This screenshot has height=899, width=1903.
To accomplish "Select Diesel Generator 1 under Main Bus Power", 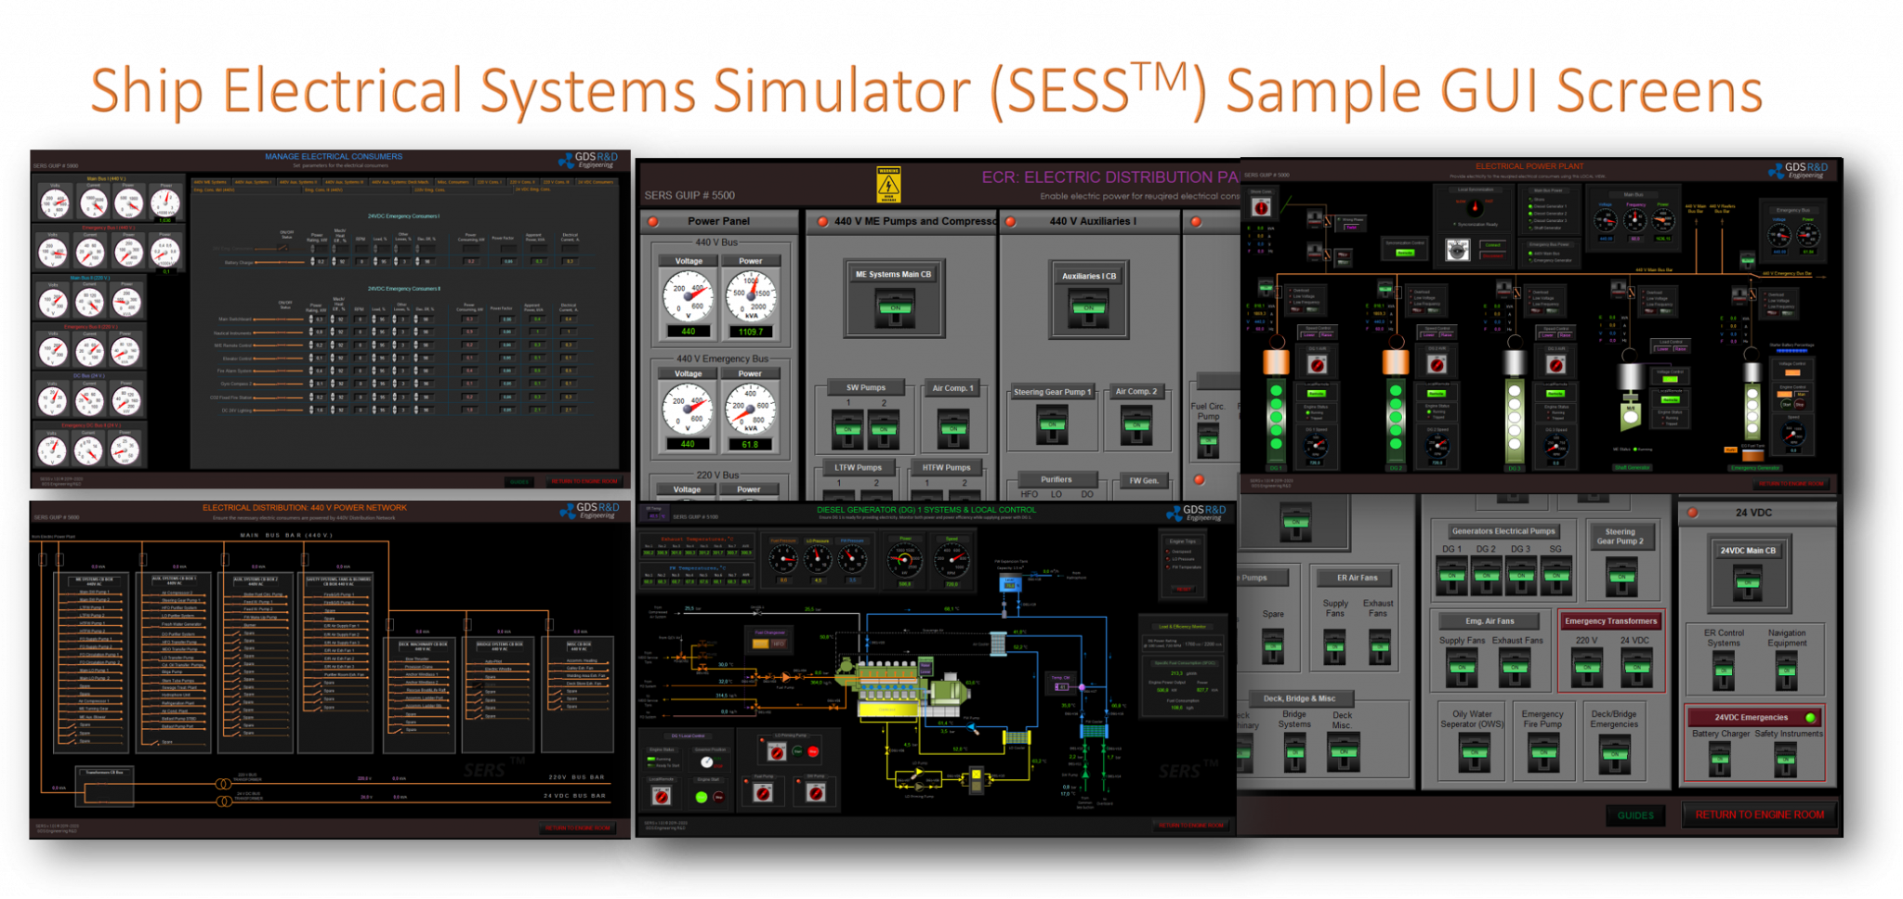I will (1548, 206).
